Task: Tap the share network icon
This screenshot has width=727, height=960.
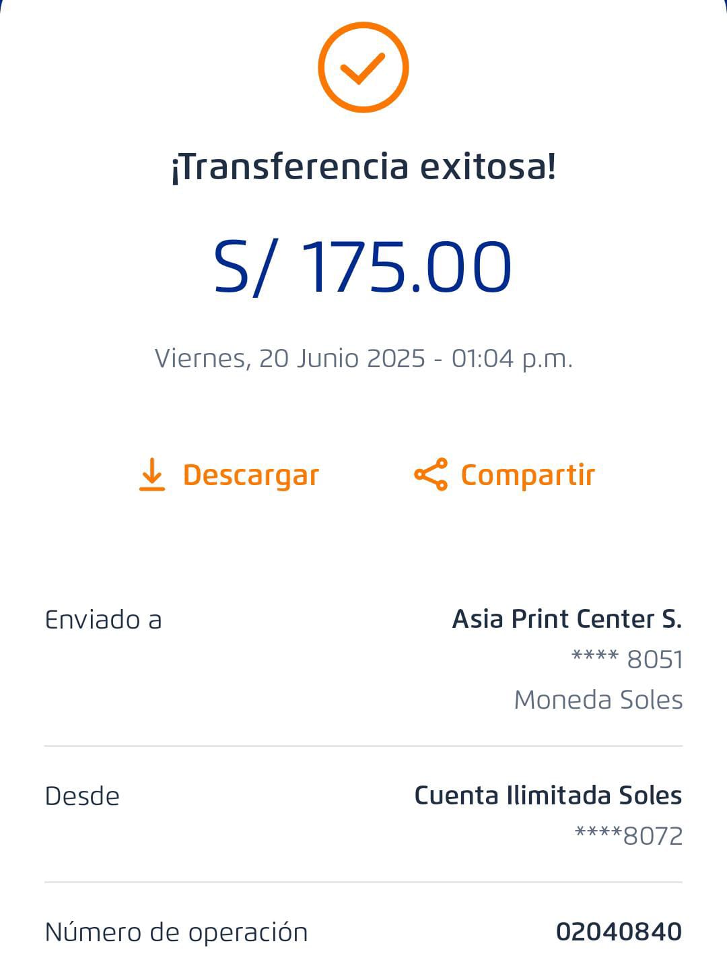Action: [x=431, y=474]
